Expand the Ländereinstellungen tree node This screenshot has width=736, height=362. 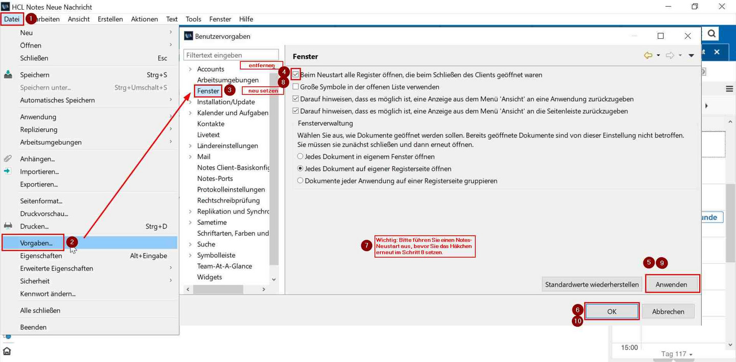pos(190,146)
